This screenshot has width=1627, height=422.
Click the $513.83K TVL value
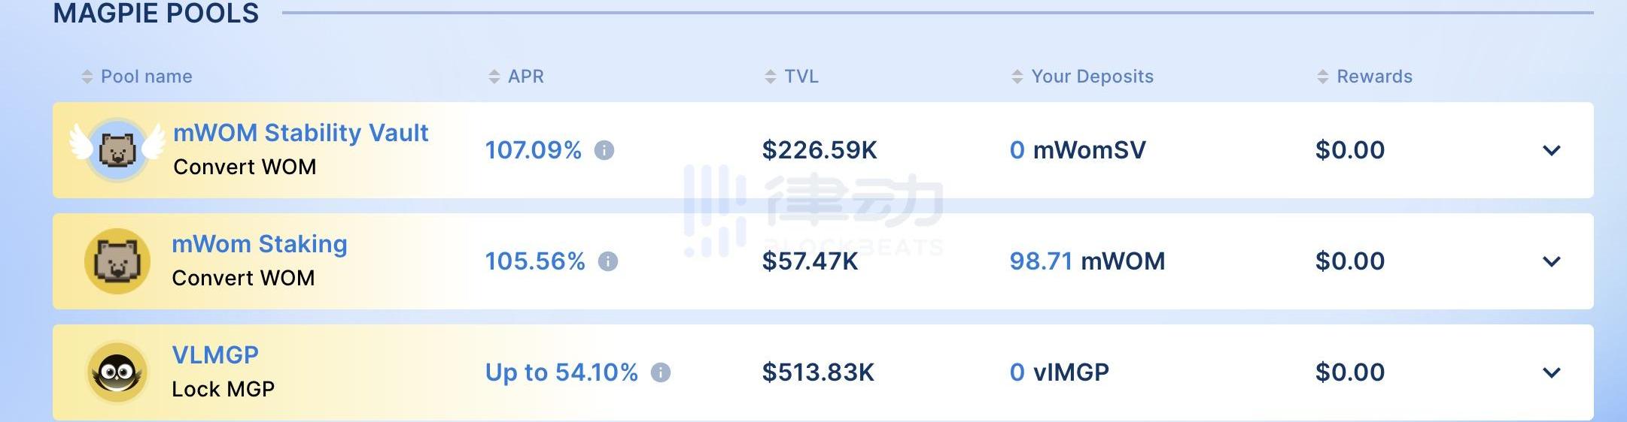pos(818,372)
